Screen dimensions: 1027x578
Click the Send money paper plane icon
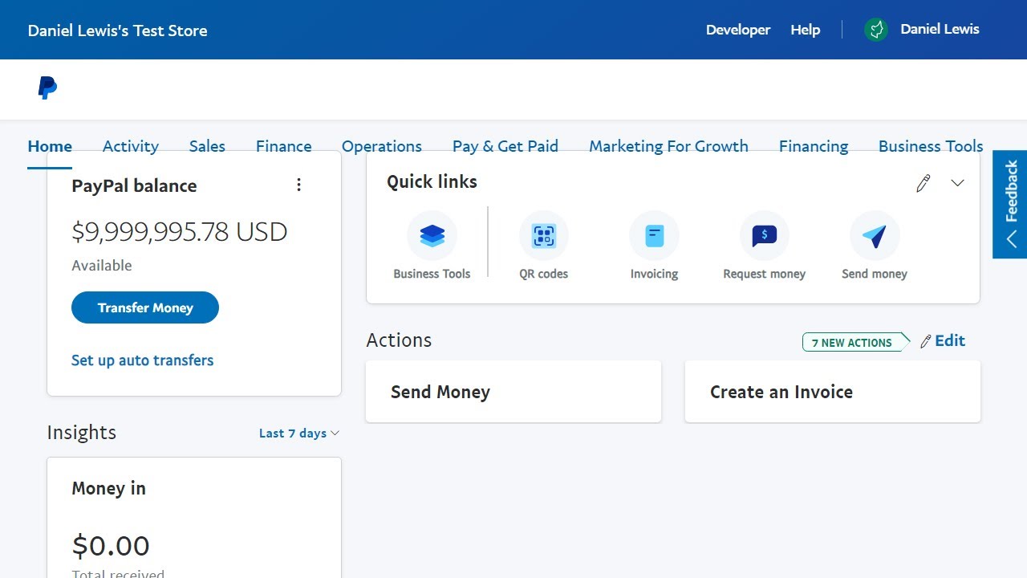(x=875, y=236)
